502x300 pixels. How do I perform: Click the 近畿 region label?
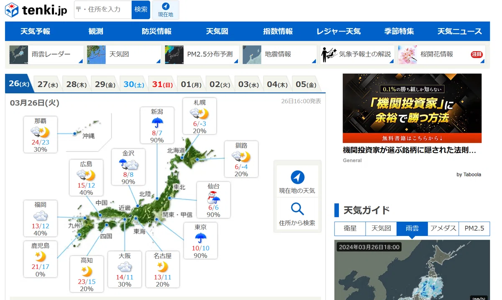[125, 207]
